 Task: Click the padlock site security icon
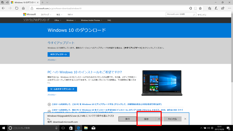(x=32, y=8)
